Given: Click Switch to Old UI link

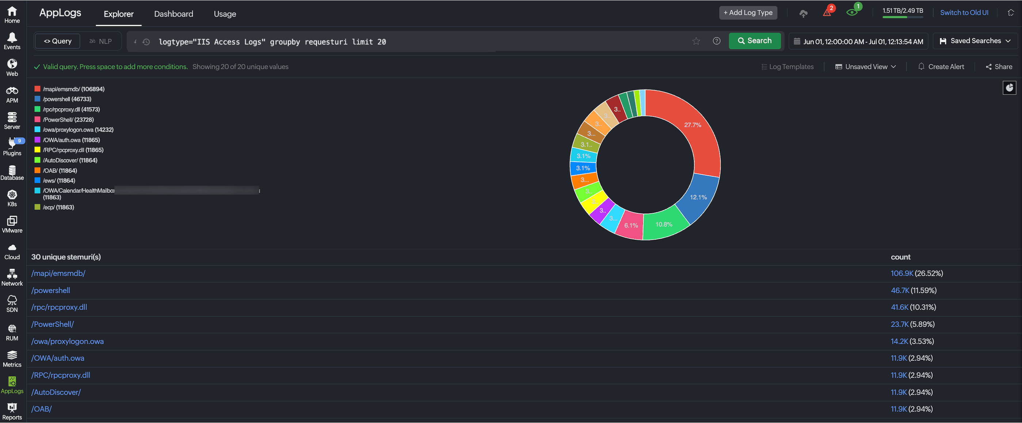Looking at the screenshot, I should (964, 13).
